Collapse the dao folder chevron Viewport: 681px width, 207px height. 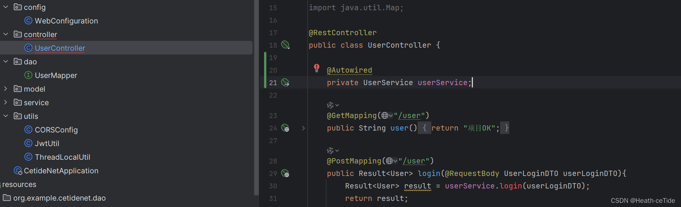pyautogui.click(x=6, y=61)
